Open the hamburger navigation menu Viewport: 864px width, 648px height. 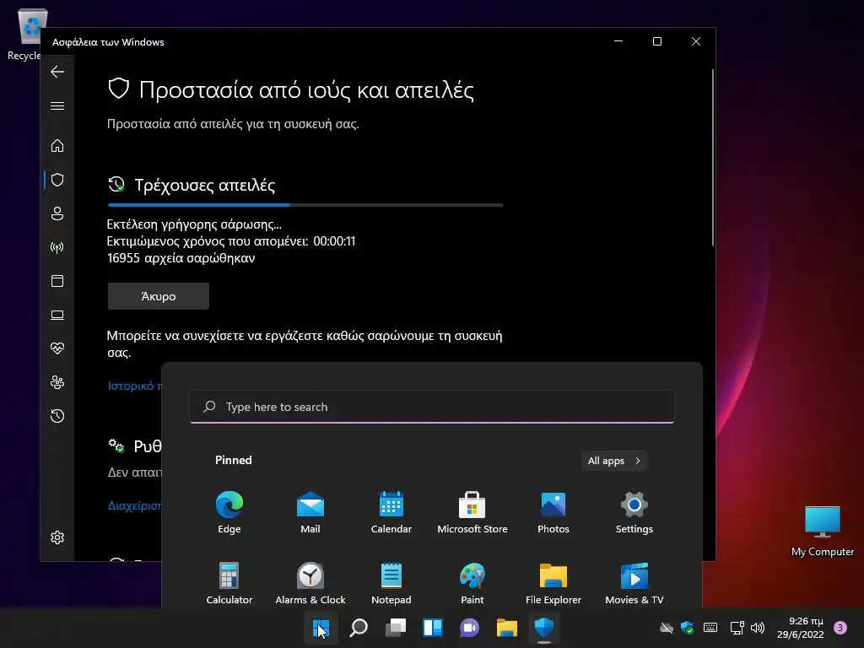point(57,105)
